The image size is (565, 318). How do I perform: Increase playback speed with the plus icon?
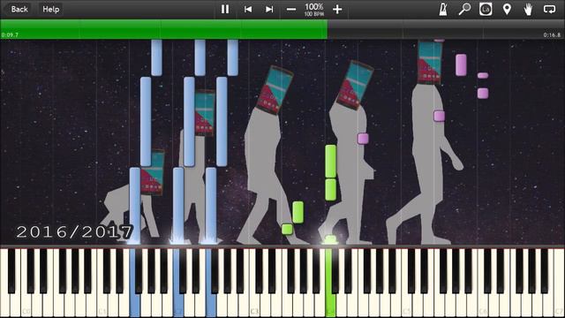[337, 10]
